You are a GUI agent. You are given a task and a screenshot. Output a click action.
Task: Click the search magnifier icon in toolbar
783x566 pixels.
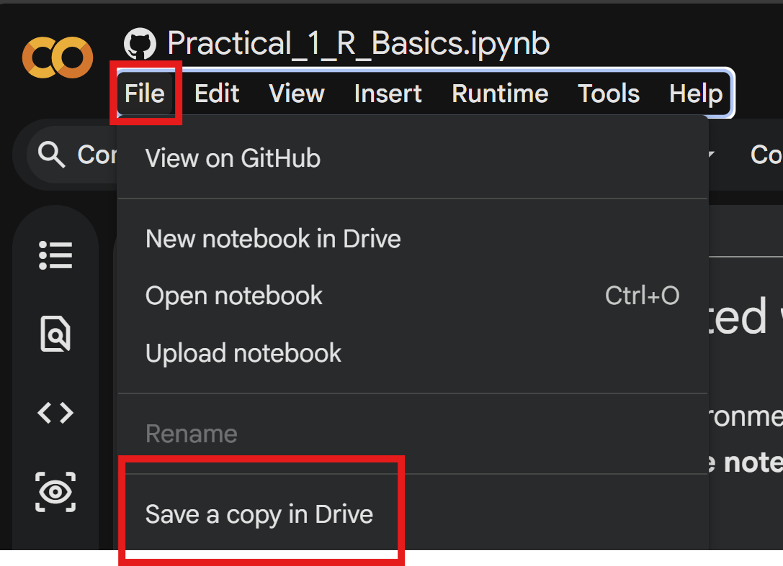click(51, 154)
